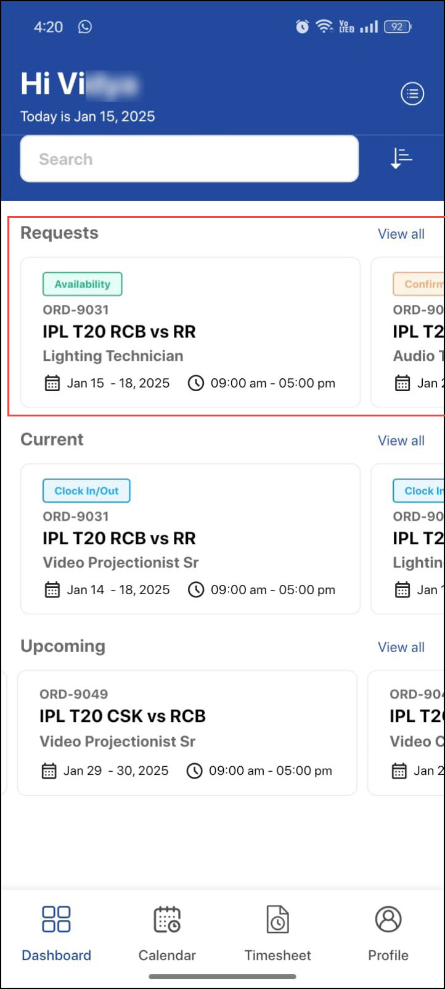Tap clock icon on IPL T20 CSK vs RCB card
The image size is (445, 989).
coord(195,771)
